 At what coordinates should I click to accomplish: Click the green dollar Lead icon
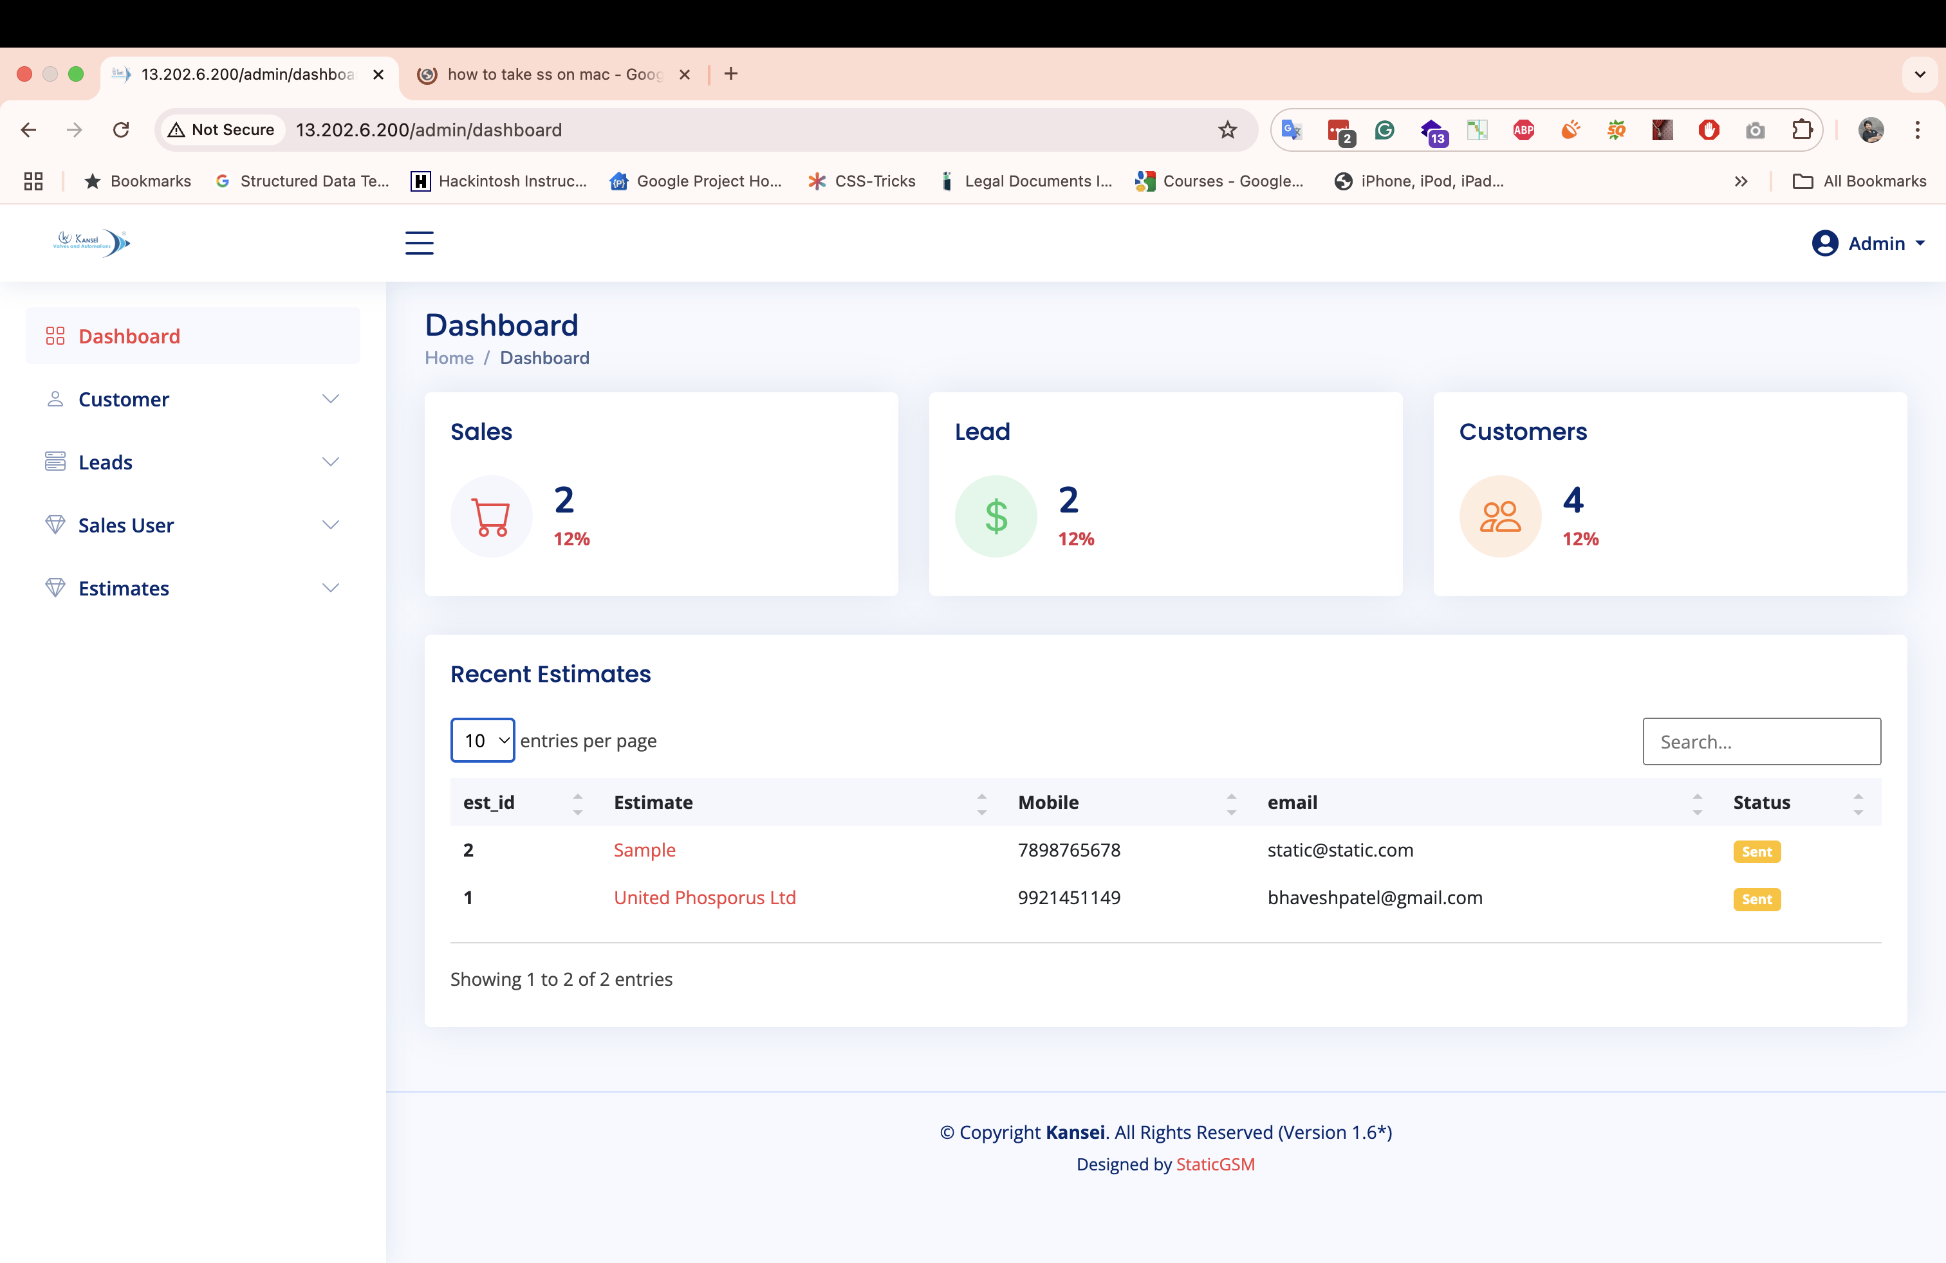point(995,516)
